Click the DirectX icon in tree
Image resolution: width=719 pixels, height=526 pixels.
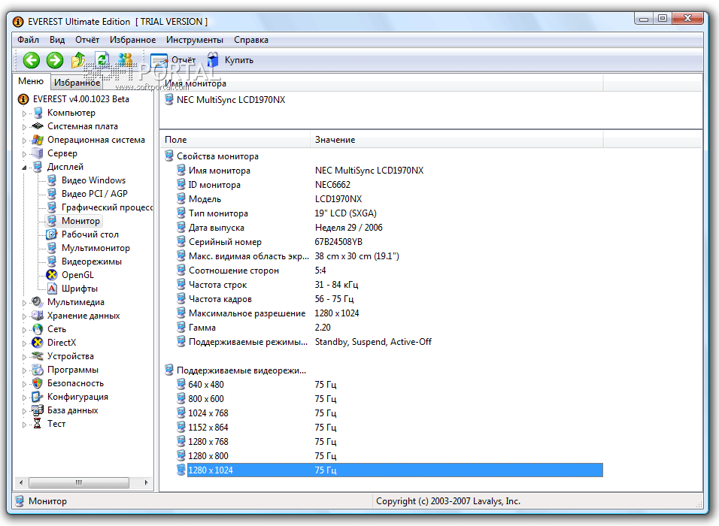point(37,343)
